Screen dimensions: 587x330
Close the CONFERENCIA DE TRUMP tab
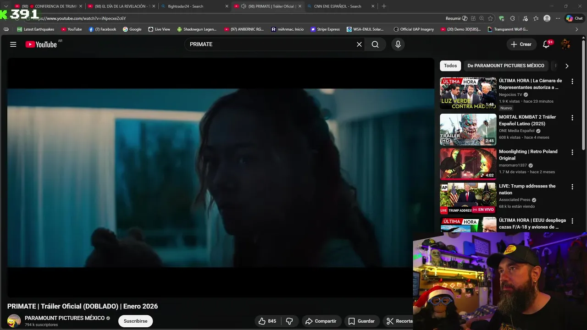point(81,6)
